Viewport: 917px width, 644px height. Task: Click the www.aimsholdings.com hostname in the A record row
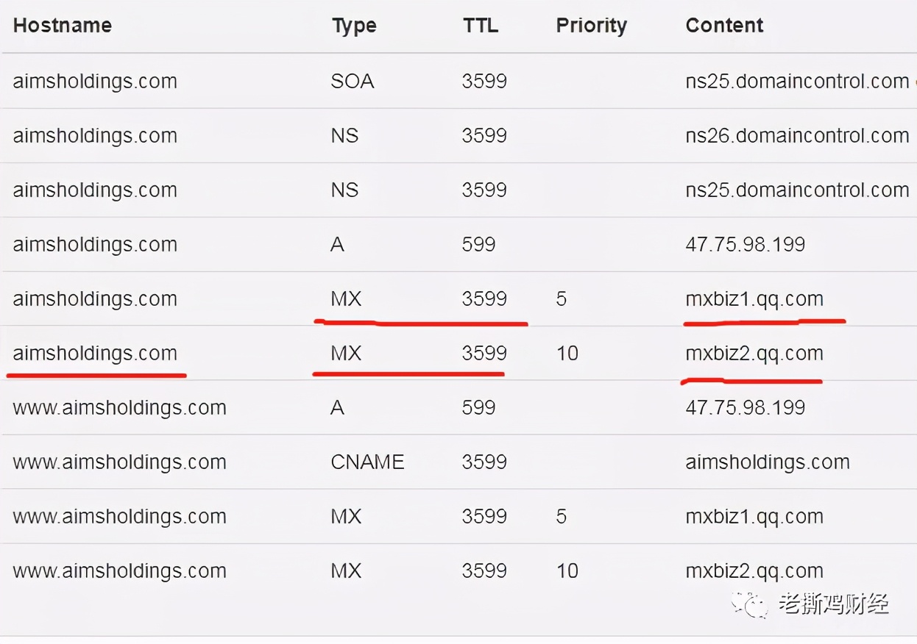pos(119,408)
